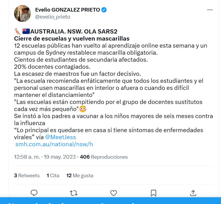221x204 pixels.
Task: Click the Australian flag emoji
Action: click(26, 31)
